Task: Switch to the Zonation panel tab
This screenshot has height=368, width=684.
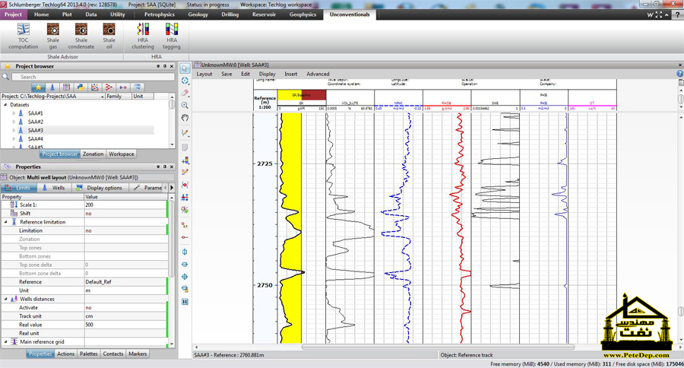Action: coord(93,154)
